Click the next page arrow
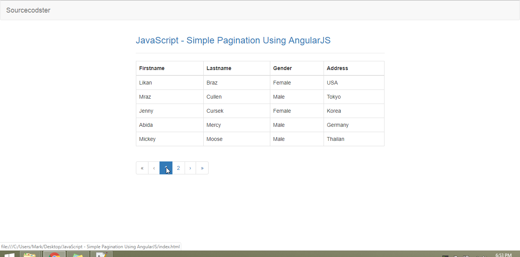The height and width of the screenshot is (257, 520). pyautogui.click(x=190, y=168)
